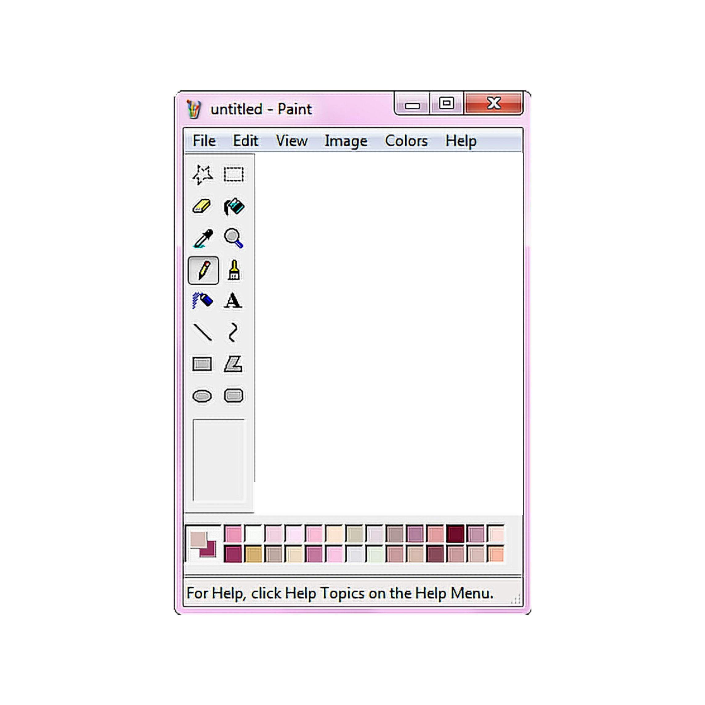705x705 pixels.
Task: Select the Magnifier tool
Action: [x=233, y=238]
